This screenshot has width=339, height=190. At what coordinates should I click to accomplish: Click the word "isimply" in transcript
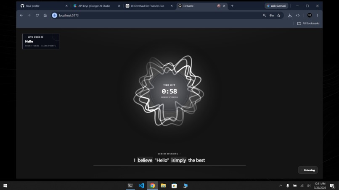point(179,160)
